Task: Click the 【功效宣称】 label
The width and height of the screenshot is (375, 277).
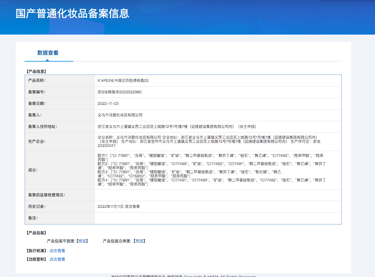Action: (36, 259)
